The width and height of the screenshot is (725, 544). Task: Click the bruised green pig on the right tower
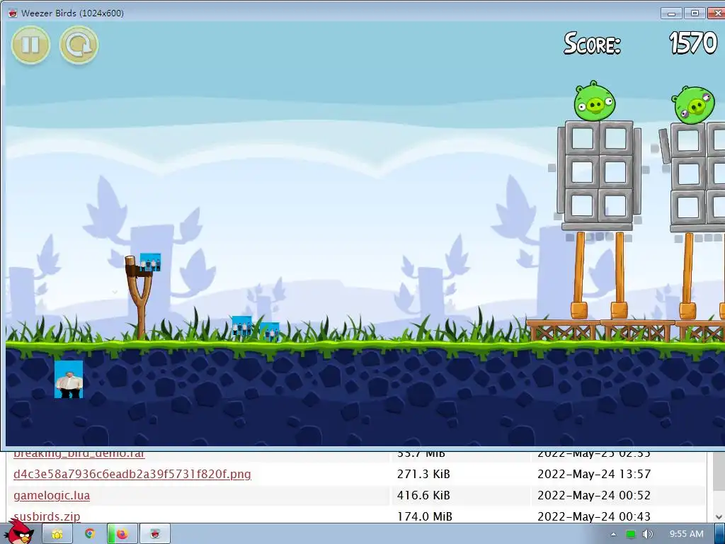(692, 105)
